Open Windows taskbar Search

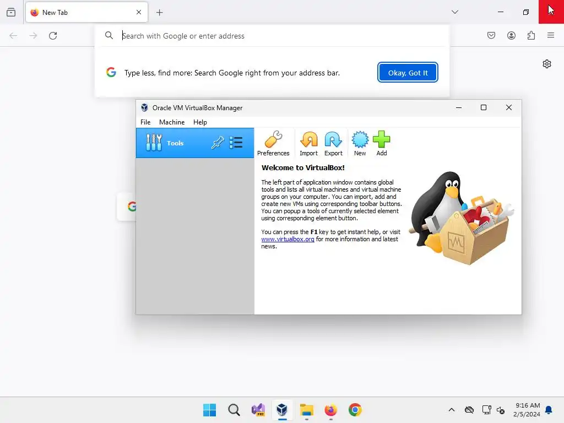pyautogui.click(x=234, y=410)
